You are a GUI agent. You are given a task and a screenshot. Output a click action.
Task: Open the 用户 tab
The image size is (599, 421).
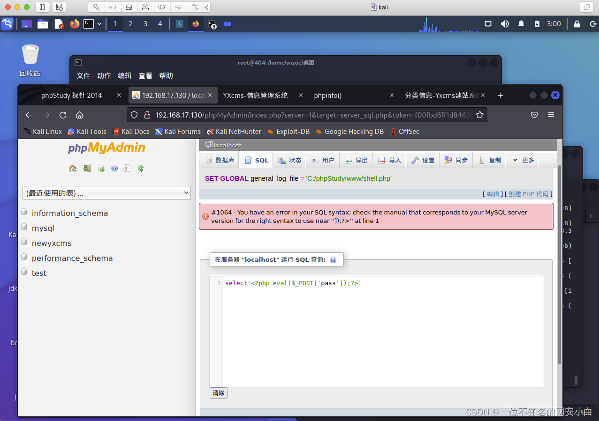[323, 160]
